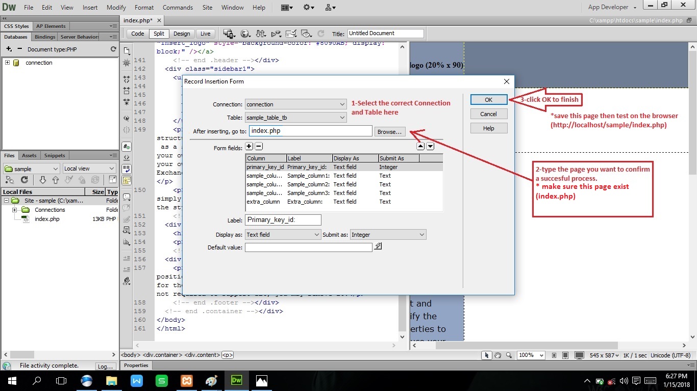Image resolution: width=697 pixels, height=391 pixels.
Task: Add a database connection with plus icon
Action: (x=9, y=49)
